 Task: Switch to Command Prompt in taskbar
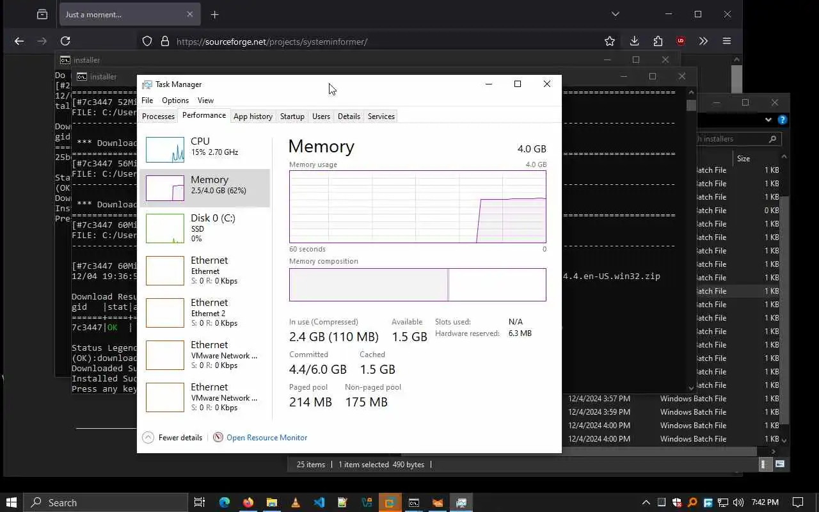[x=414, y=502]
